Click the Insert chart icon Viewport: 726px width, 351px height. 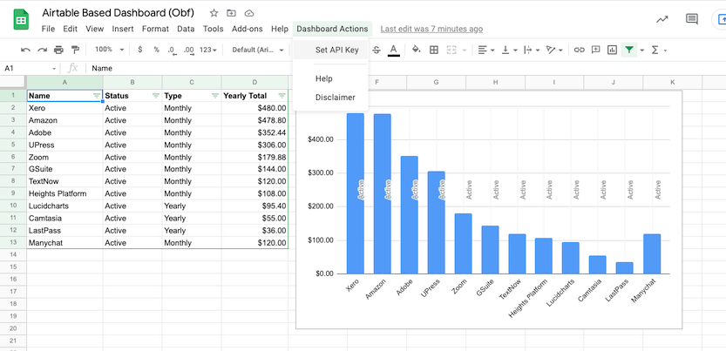[612, 50]
